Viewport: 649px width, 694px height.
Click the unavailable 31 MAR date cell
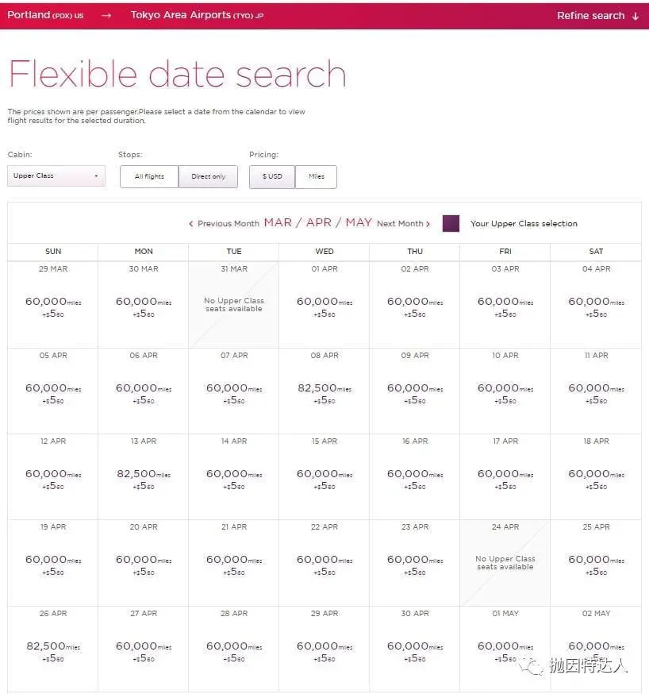click(234, 304)
